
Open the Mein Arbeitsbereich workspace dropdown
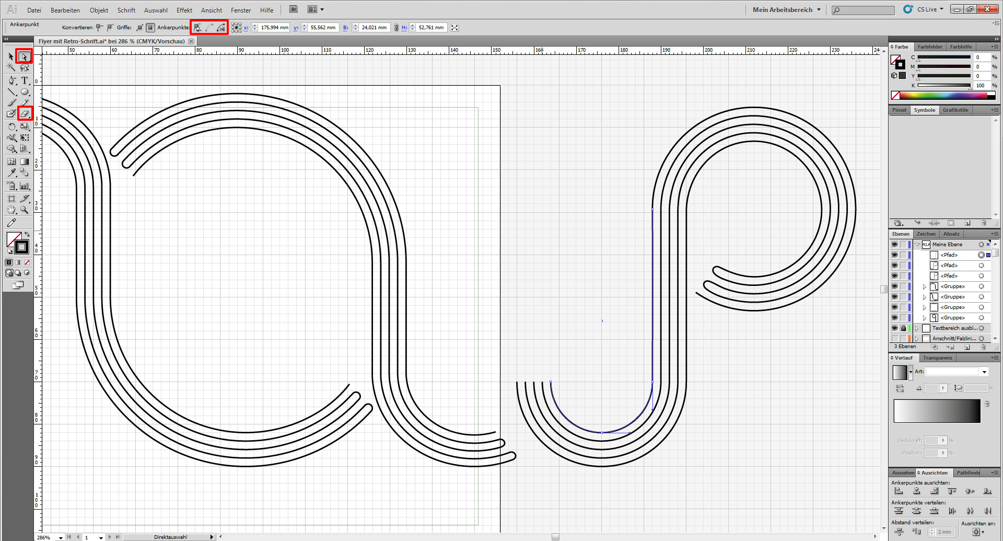click(786, 10)
